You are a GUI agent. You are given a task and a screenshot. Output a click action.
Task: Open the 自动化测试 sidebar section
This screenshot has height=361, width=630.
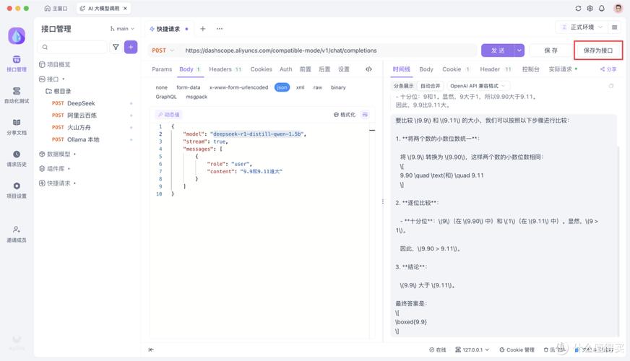coord(17,95)
